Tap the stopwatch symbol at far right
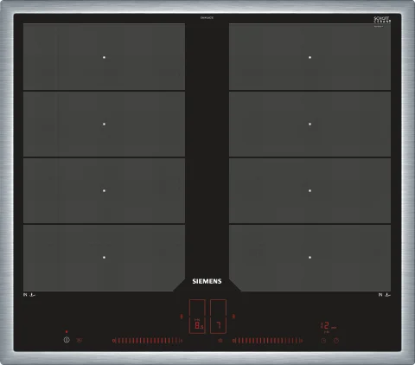The height and width of the screenshot is (365, 415). [x=336, y=341]
